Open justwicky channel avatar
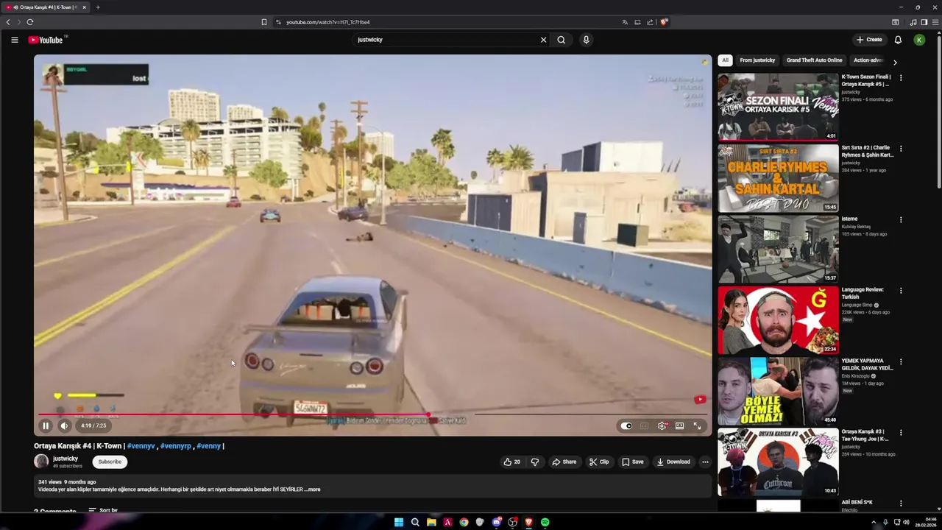This screenshot has width=942, height=530. pyautogui.click(x=41, y=462)
